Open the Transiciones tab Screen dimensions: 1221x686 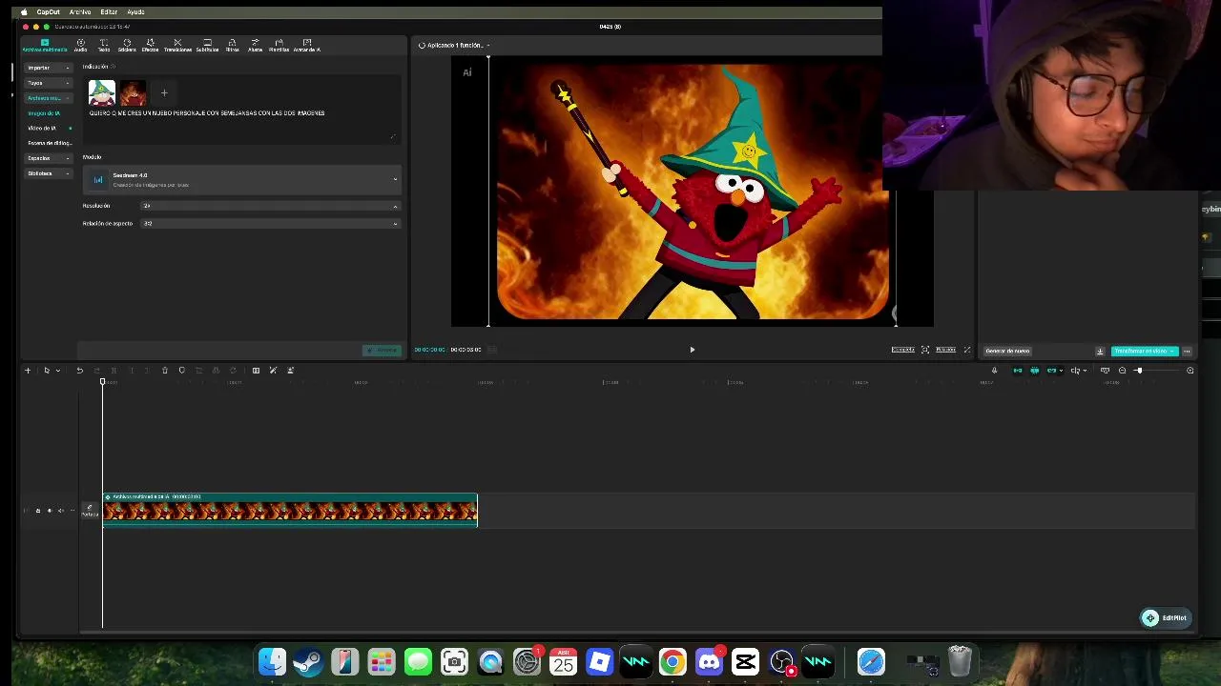177,45
